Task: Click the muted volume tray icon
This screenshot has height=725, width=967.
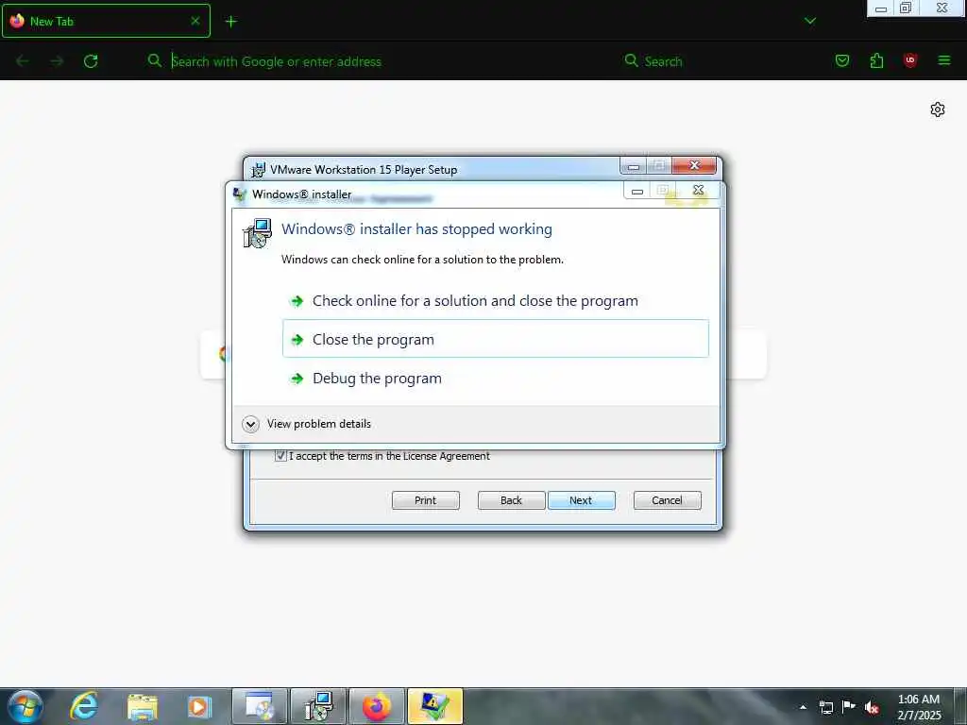Action: tap(872, 706)
